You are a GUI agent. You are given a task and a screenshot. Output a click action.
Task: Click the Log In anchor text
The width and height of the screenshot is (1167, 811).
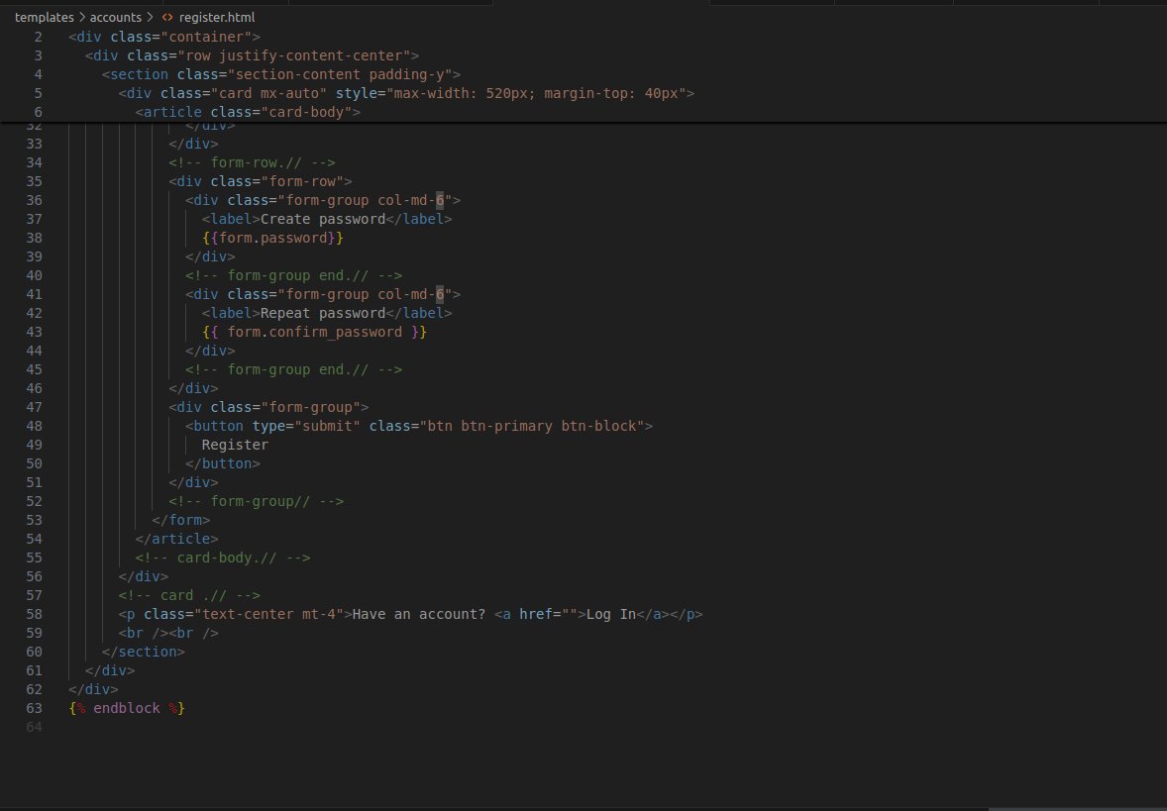coord(611,614)
